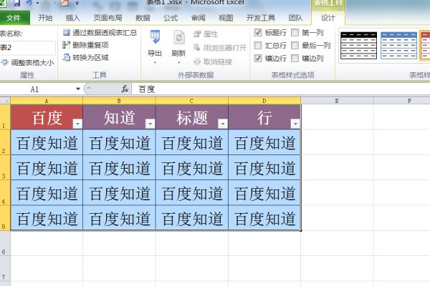Select the column E header
The image size is (430, 286).
tap(337, 101)
